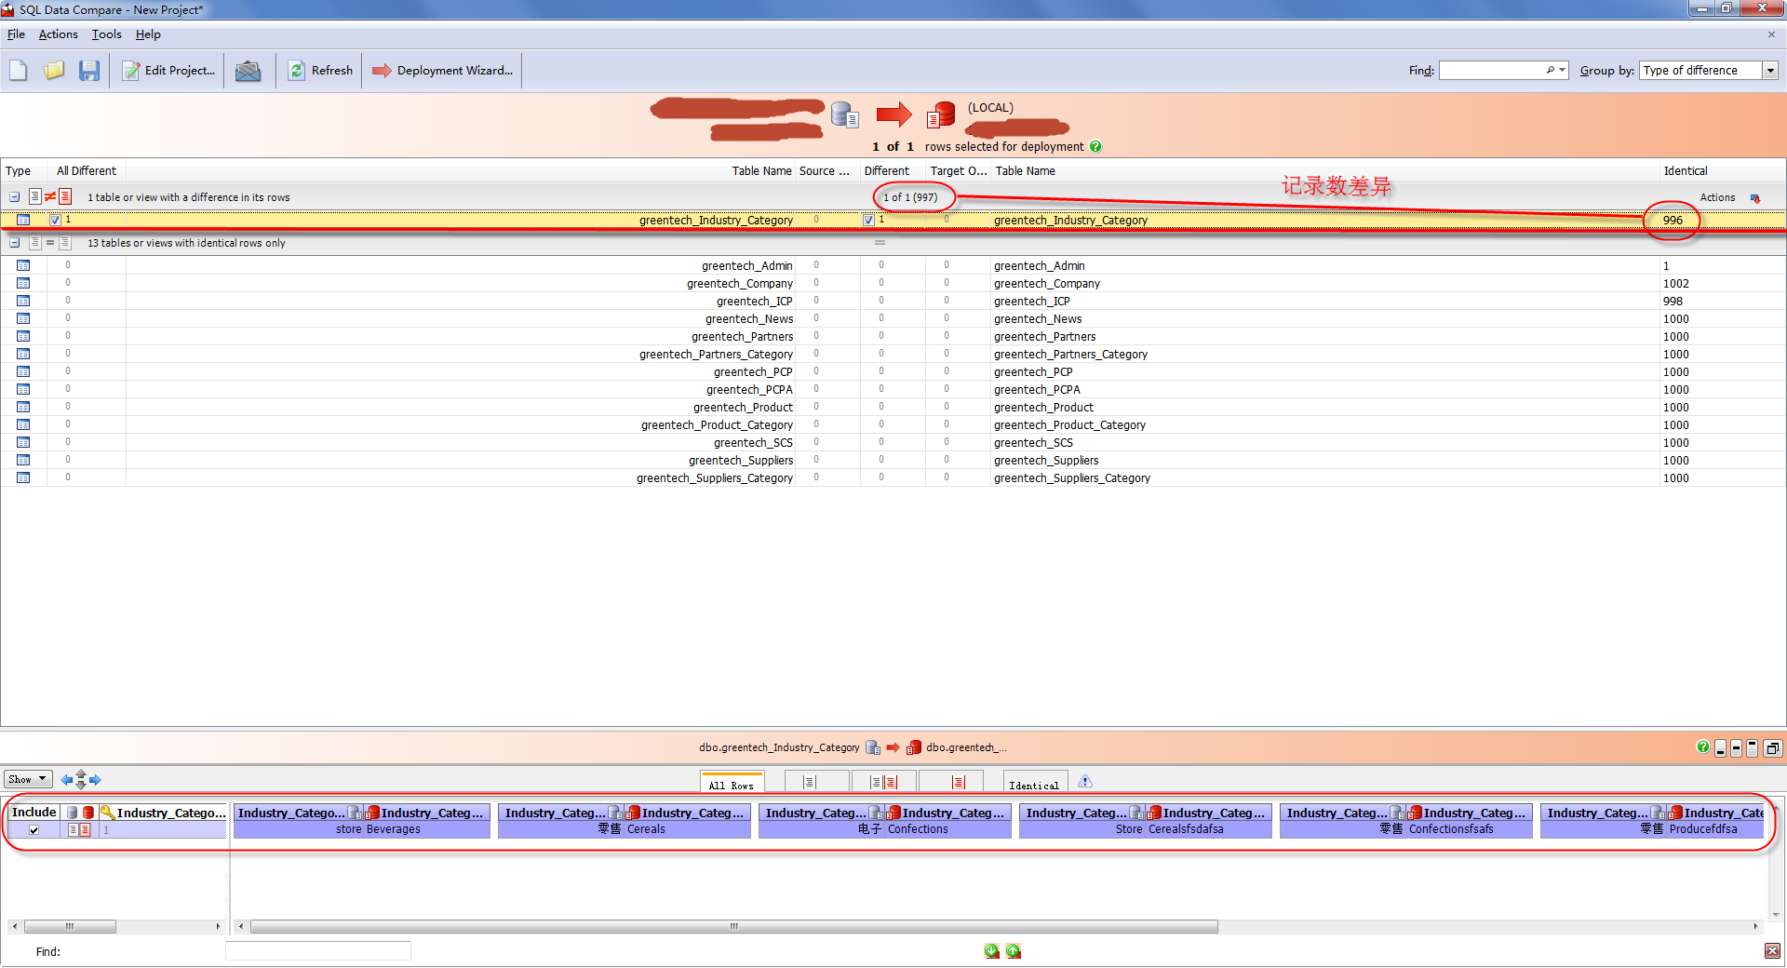The width and height of the screenshot is (1787, 968).
Task: Toggle the All Different checkbox for greentech_Industry_Category
Action: pos(56,220)
